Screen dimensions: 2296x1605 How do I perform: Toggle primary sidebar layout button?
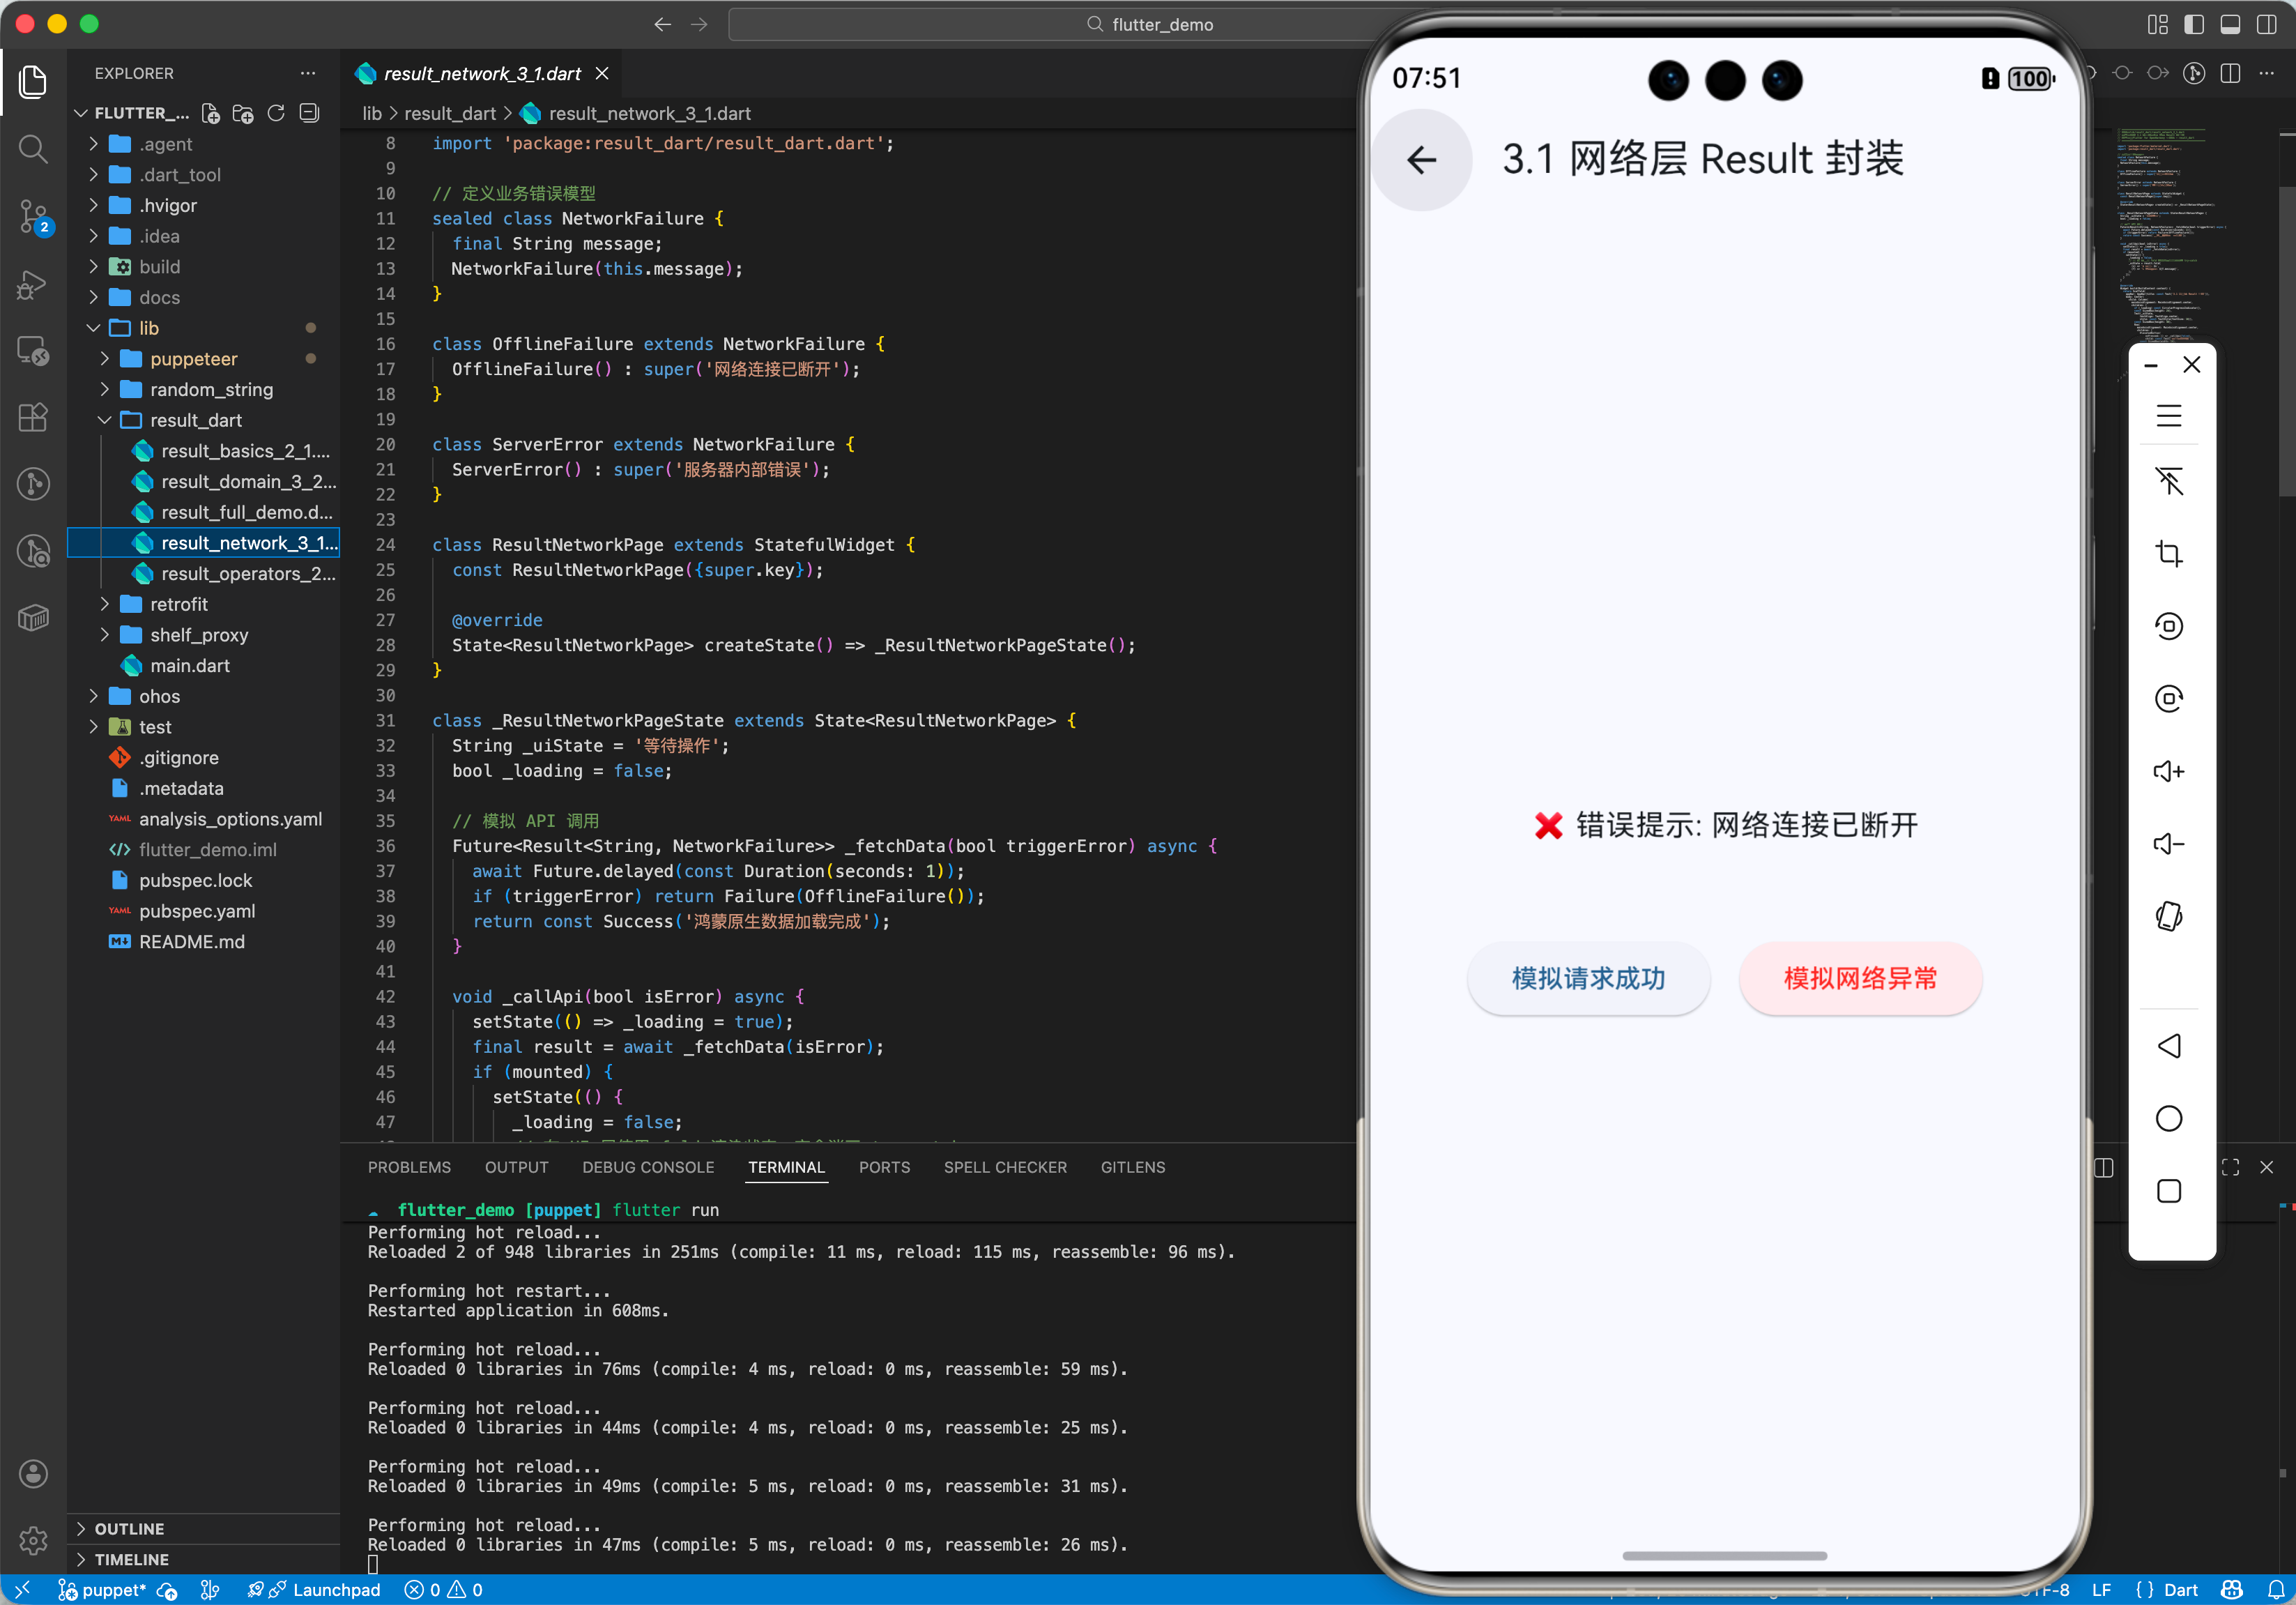pyautogui.click(x=2194, y=24)
